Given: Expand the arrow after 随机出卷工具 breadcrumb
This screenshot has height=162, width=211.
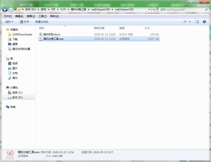Looking at the screenshot, I should [89, 10].
